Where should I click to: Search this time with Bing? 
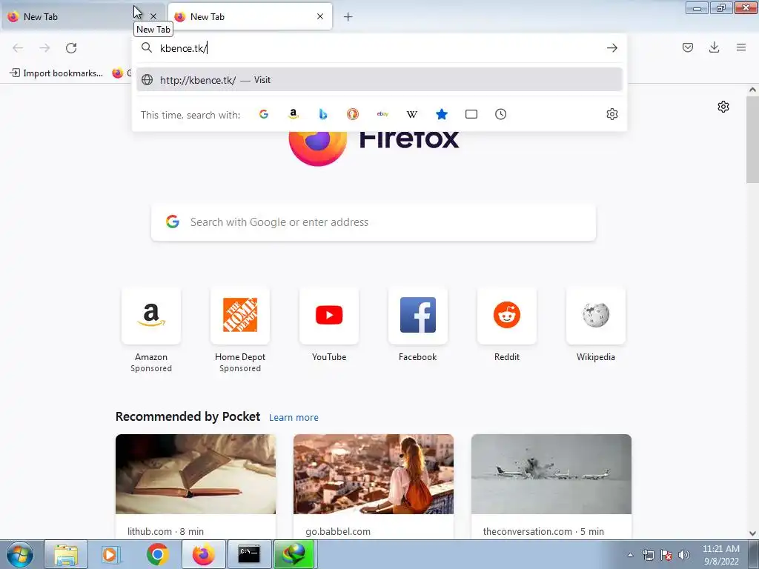tap(323, 114)
